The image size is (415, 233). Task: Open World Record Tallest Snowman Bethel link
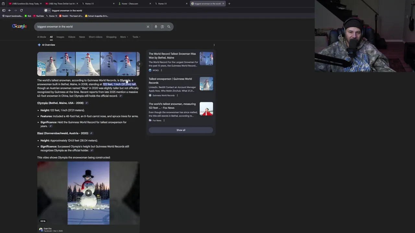click(172, 56)
